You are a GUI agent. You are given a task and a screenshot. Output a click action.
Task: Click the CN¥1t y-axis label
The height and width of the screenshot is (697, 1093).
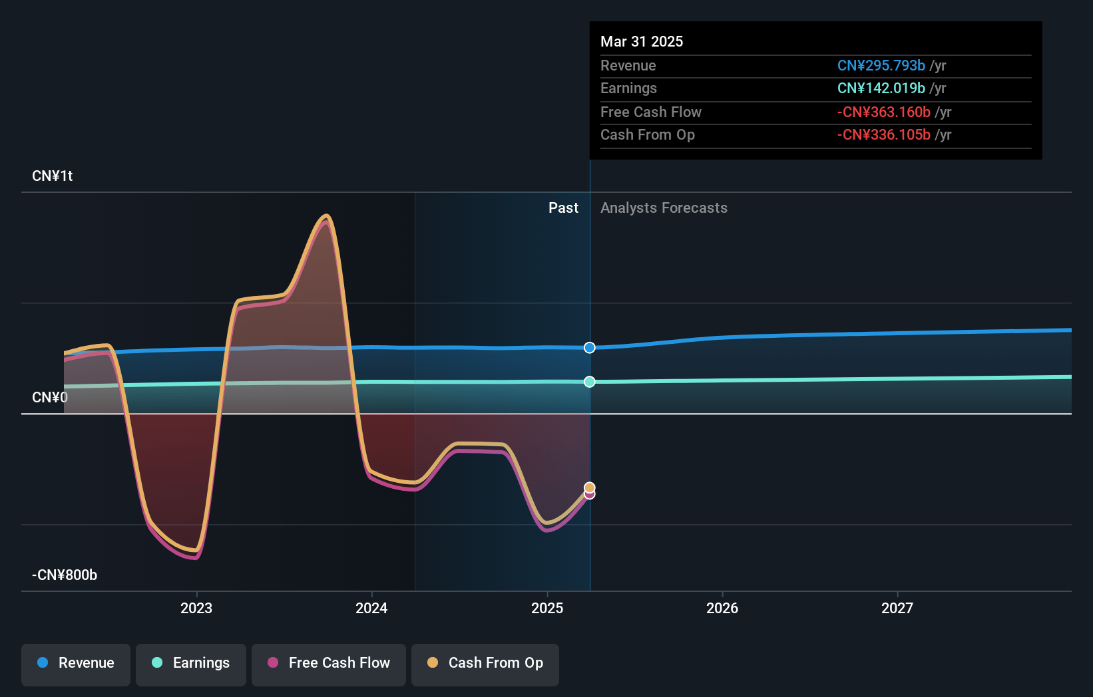pos(53,176)
